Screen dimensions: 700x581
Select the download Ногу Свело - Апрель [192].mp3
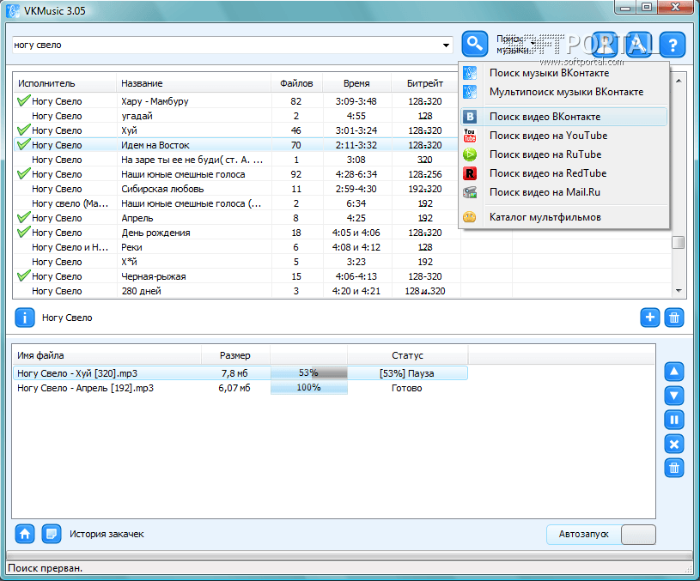point(85,388)
